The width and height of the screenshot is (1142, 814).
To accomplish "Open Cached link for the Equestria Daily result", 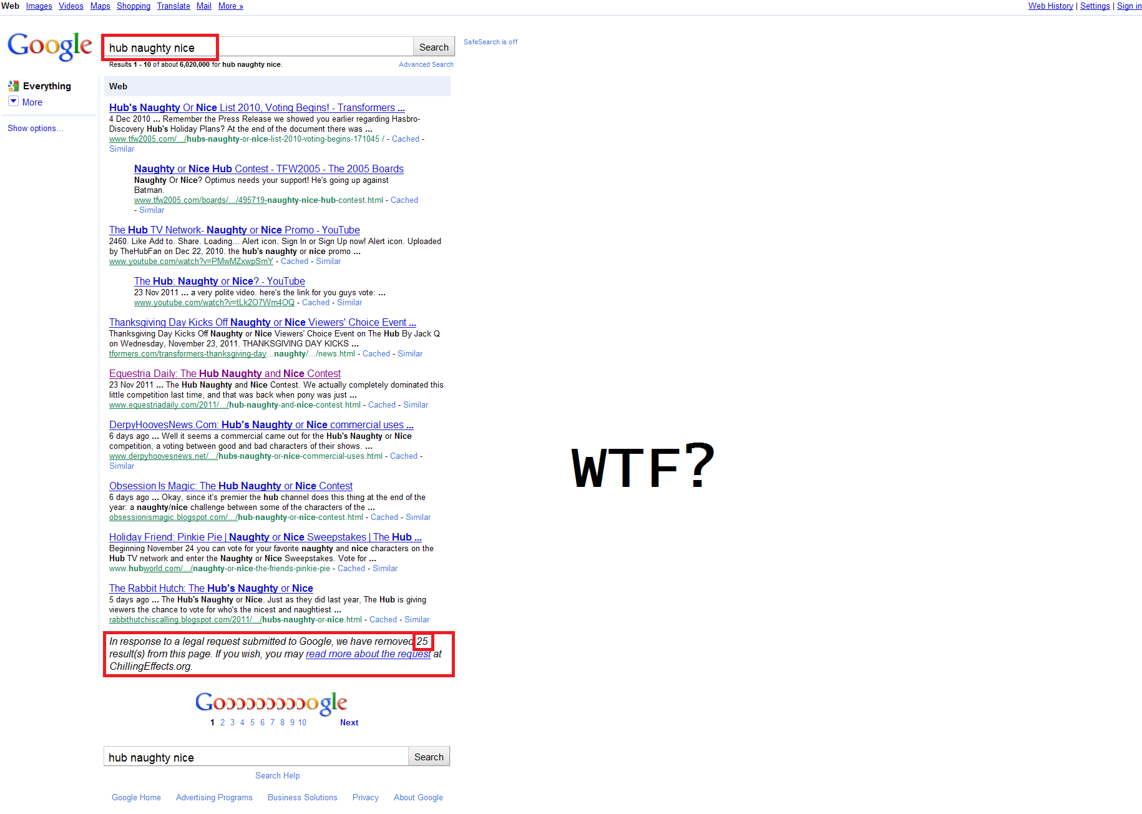I will coord(382,405).
